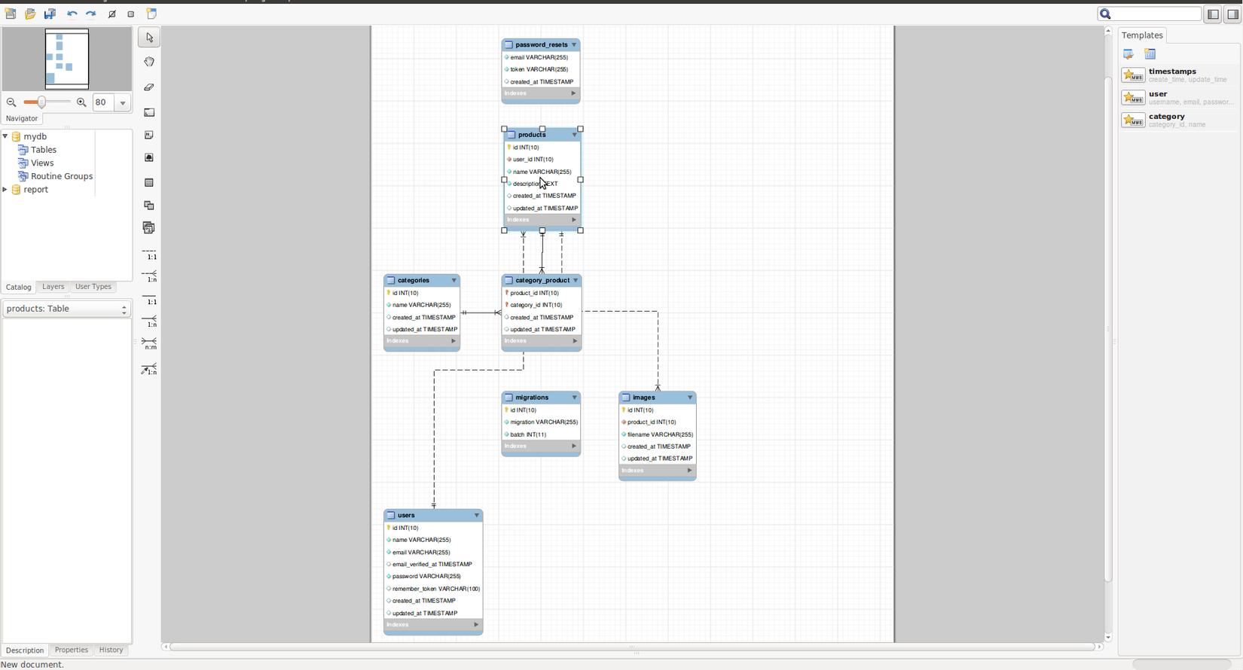The image size is (1243, 670).
Task: Click the zoom value field showing 80
Action: 103,102
